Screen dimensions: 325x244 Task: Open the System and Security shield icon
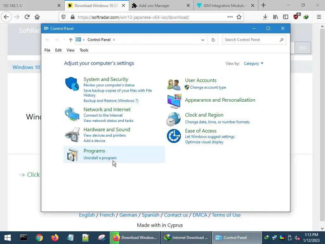tap(72, 84)
